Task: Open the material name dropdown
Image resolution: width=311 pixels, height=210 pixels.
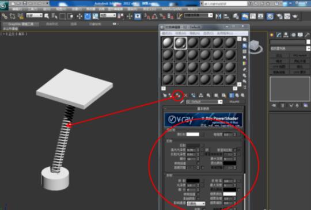Action: point(204,102)
